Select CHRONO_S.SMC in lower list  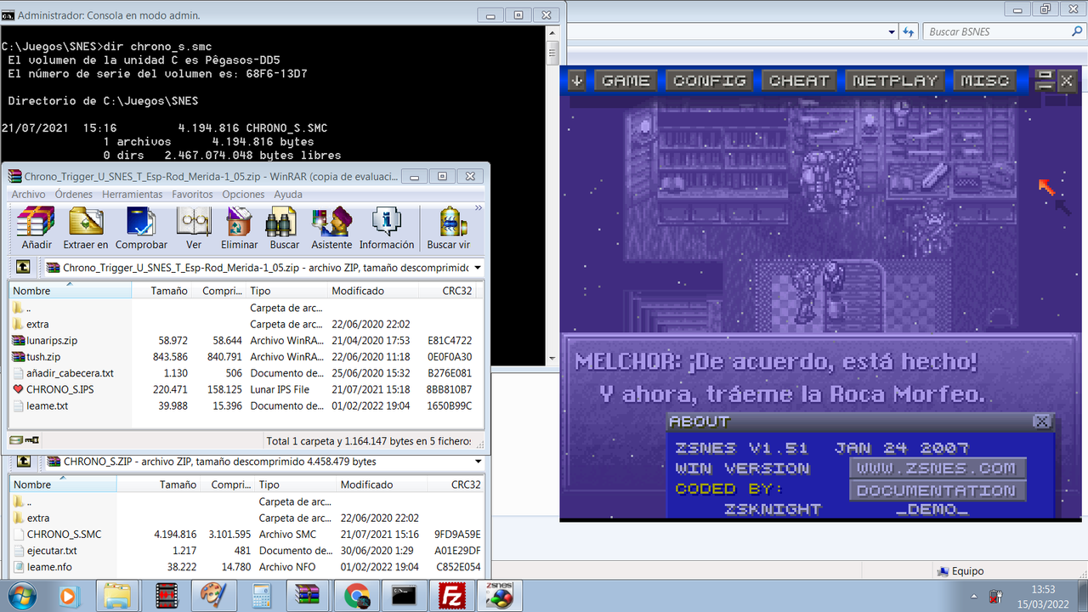(246, 534)
